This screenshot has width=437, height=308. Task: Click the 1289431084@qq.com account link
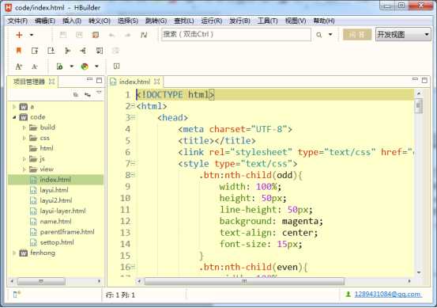pos(387,295)
